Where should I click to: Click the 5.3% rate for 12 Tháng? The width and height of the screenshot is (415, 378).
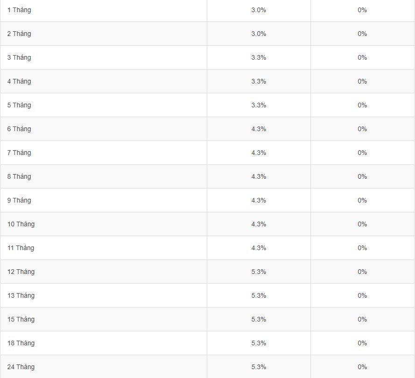(259, 272)
